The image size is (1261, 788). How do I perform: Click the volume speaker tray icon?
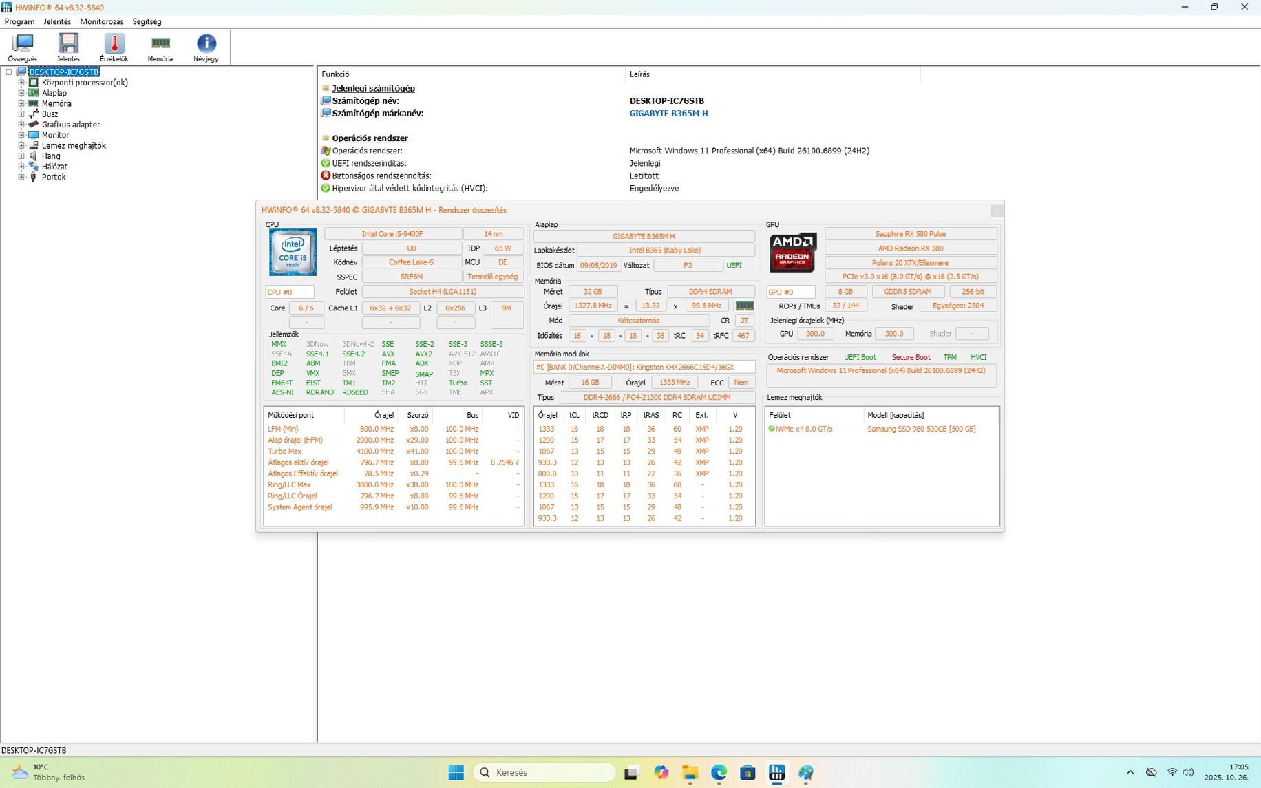(x=1188, y=772)
